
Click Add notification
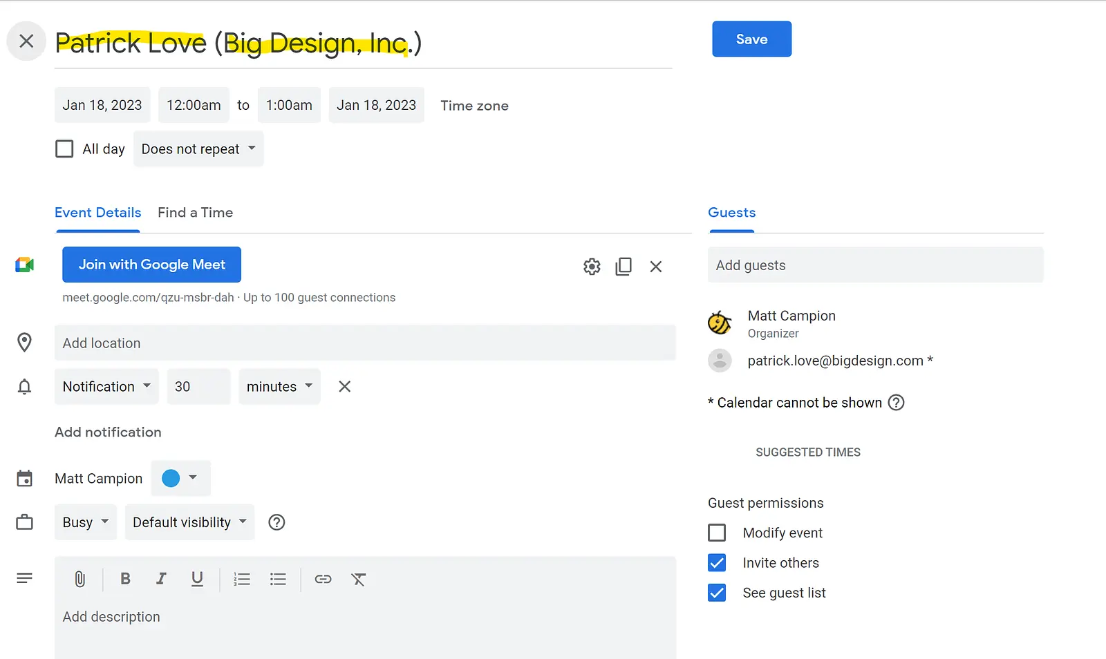tap(108, 432)
